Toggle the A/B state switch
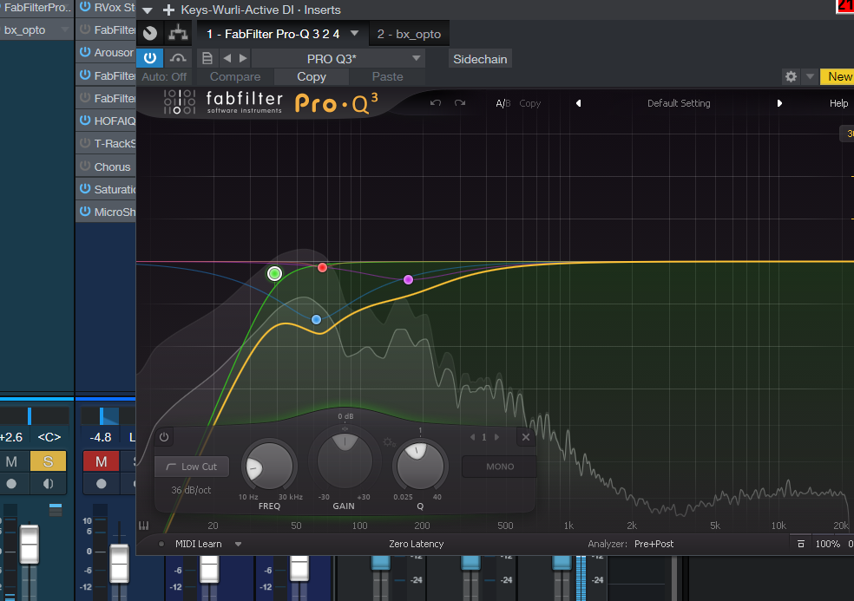854x601 pixels. click(503, 103)
